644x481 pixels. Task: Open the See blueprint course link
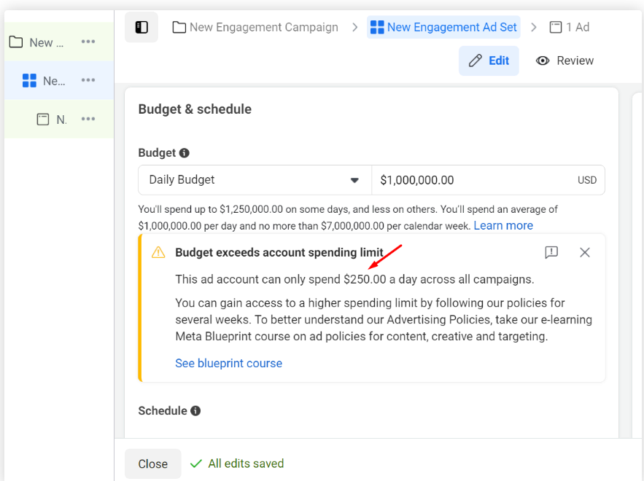(x=228, y=363)
